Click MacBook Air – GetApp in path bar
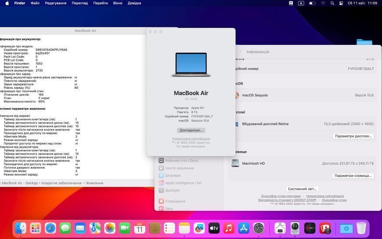 click(x=20, y=183)
